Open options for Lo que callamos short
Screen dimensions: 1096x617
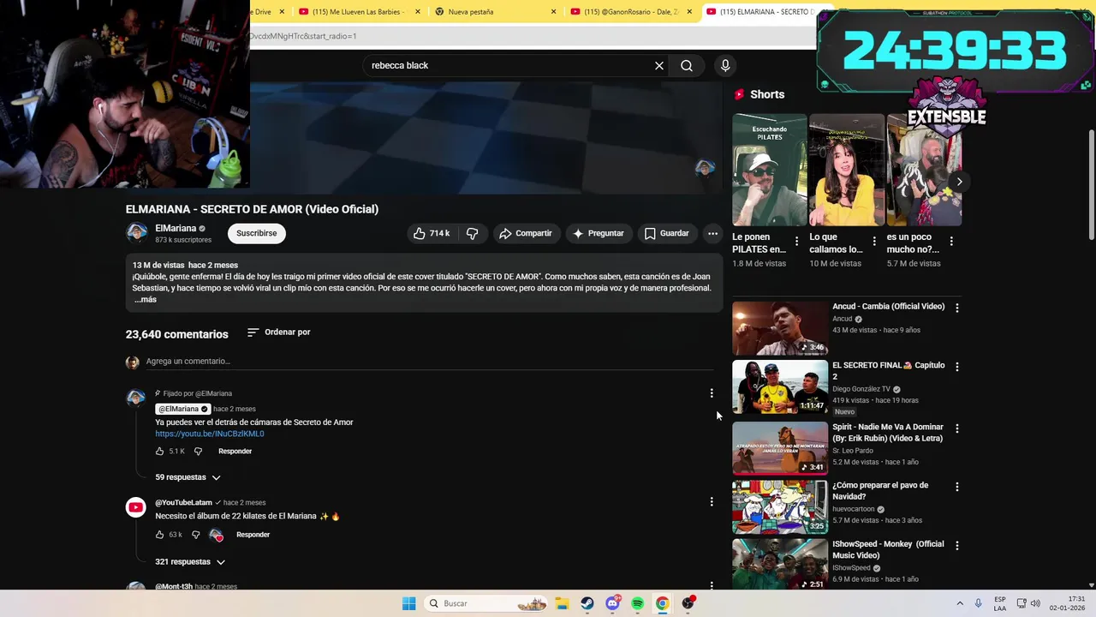pos(874,242)
